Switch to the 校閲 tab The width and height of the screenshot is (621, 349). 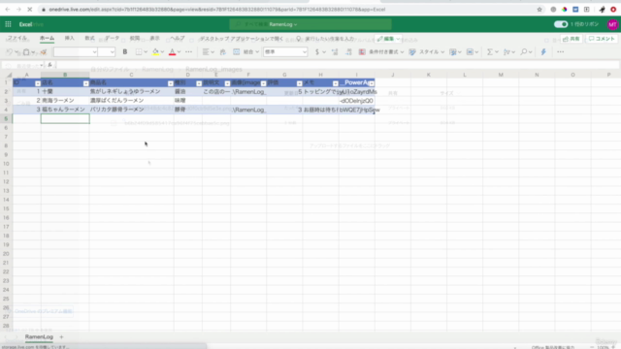pyautogui.click(x=135, y=38)
